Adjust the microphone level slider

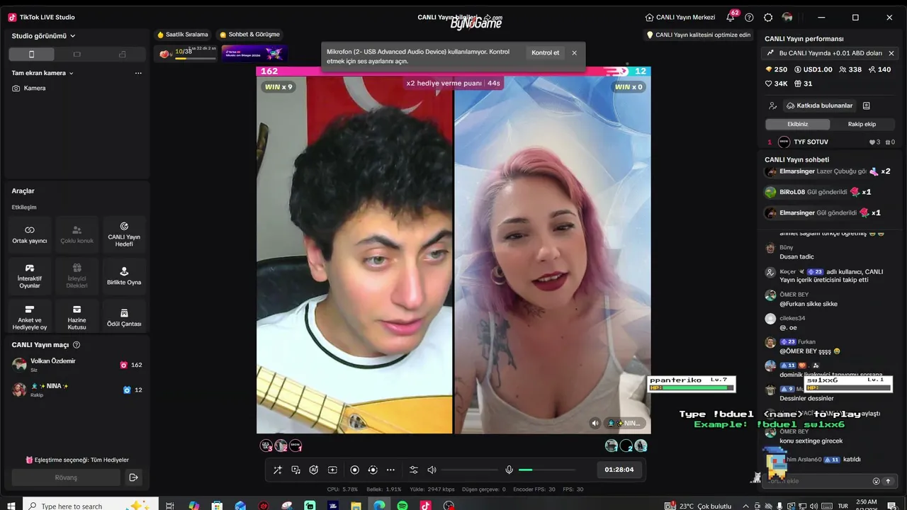[x=547, y=470]
